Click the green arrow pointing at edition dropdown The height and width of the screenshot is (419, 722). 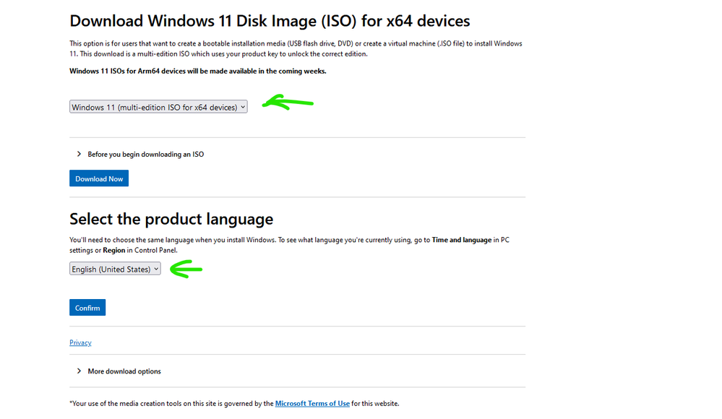point(286,104)
